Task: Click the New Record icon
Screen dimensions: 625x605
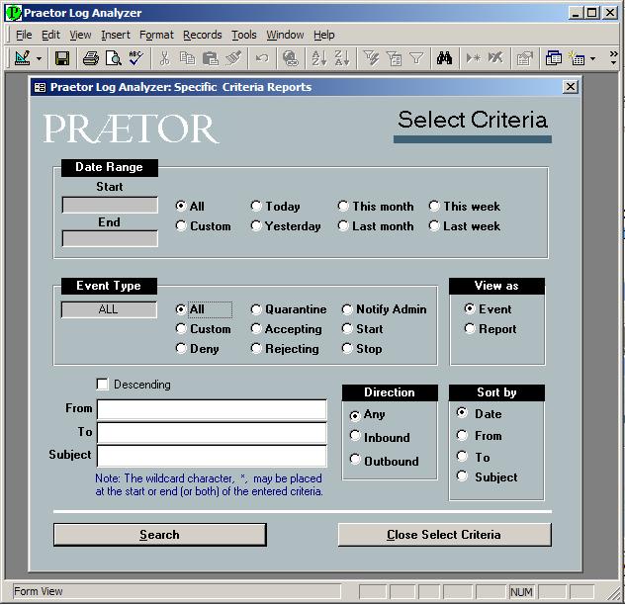Action: (x=473, y=58)
